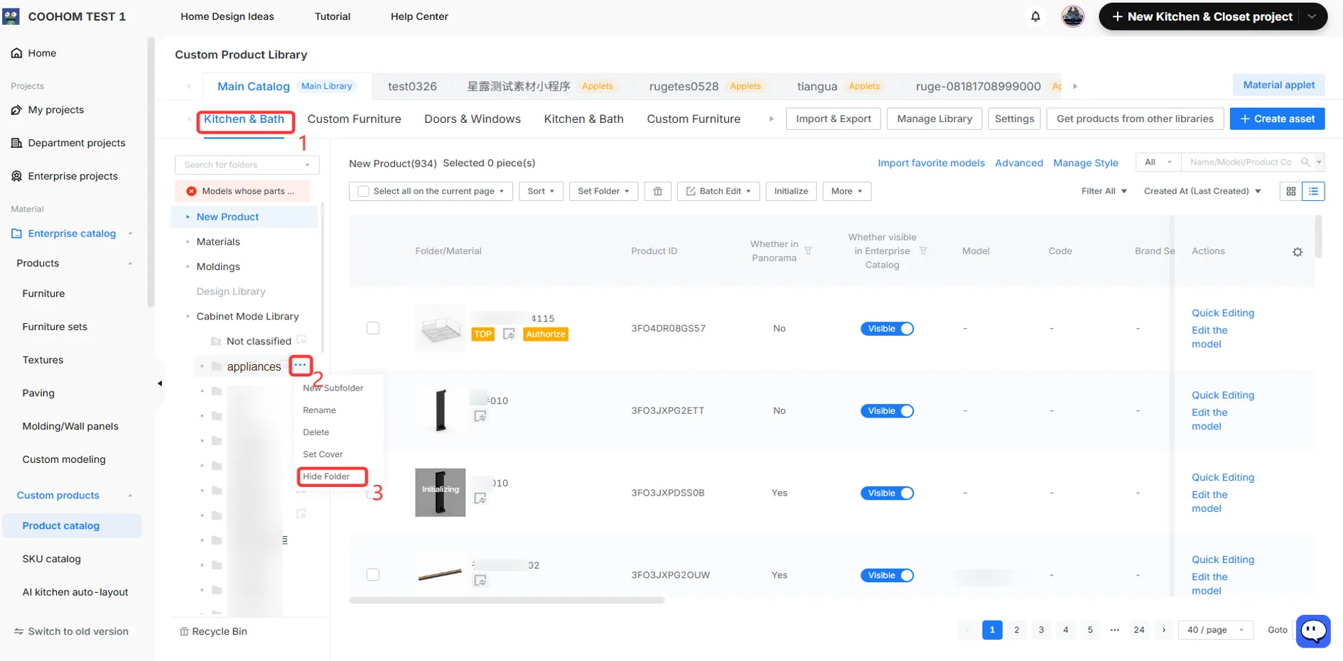Open Recycle Bin
1343x661 pixels.
click(x=213, y=631)
